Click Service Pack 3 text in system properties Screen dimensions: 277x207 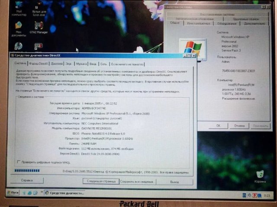point(231,50)
